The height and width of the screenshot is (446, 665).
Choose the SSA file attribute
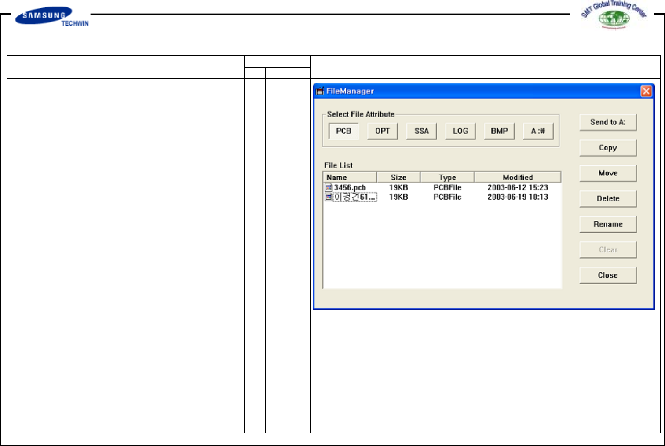point(421,131)
